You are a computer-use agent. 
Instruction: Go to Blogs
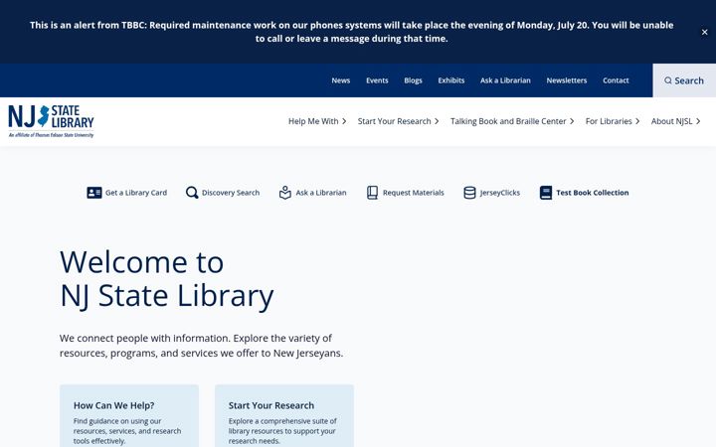(413, 80)
